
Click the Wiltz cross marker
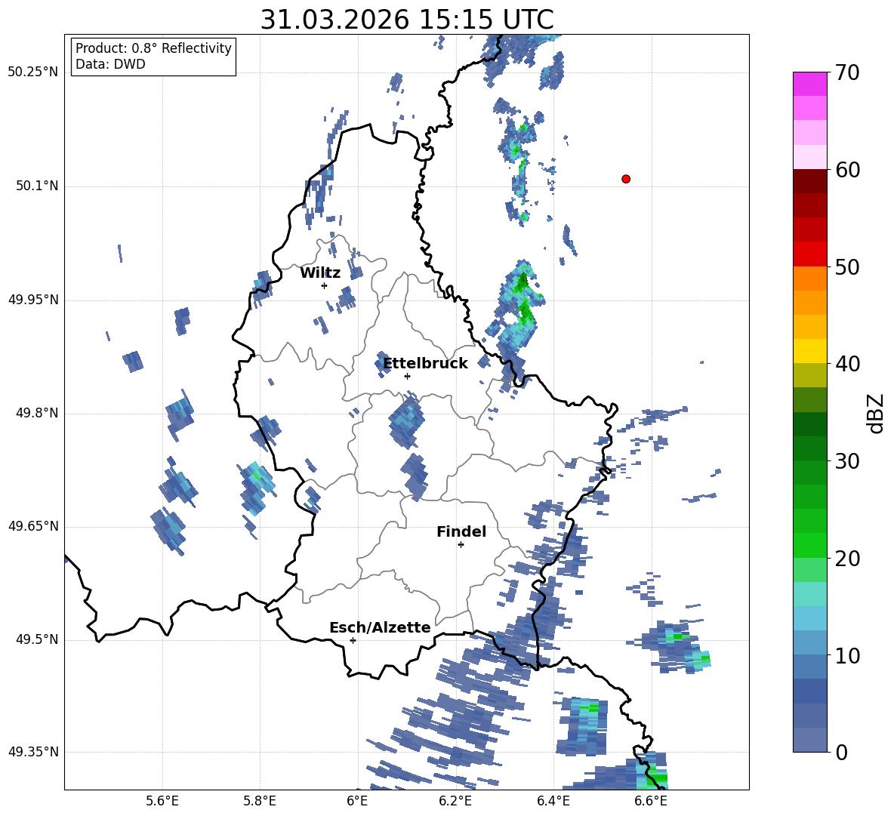click(x=325, y=285)
